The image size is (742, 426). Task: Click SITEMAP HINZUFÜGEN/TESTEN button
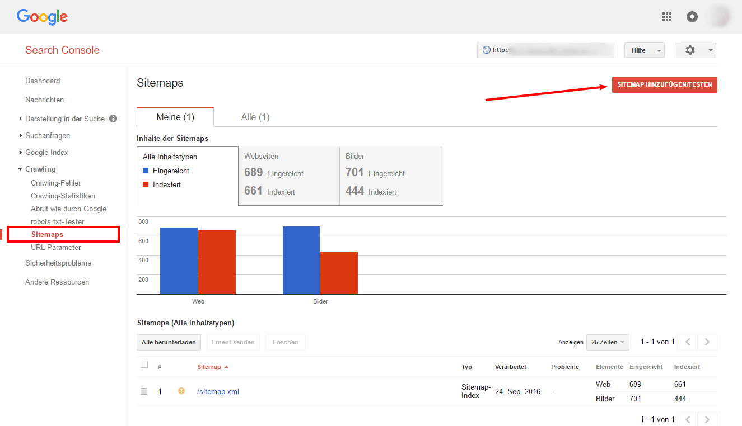(665, 84)
